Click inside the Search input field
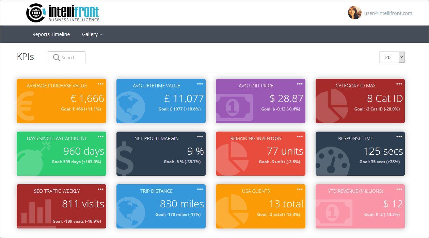The height and width of the screenshot is (238, 429). 70,57
